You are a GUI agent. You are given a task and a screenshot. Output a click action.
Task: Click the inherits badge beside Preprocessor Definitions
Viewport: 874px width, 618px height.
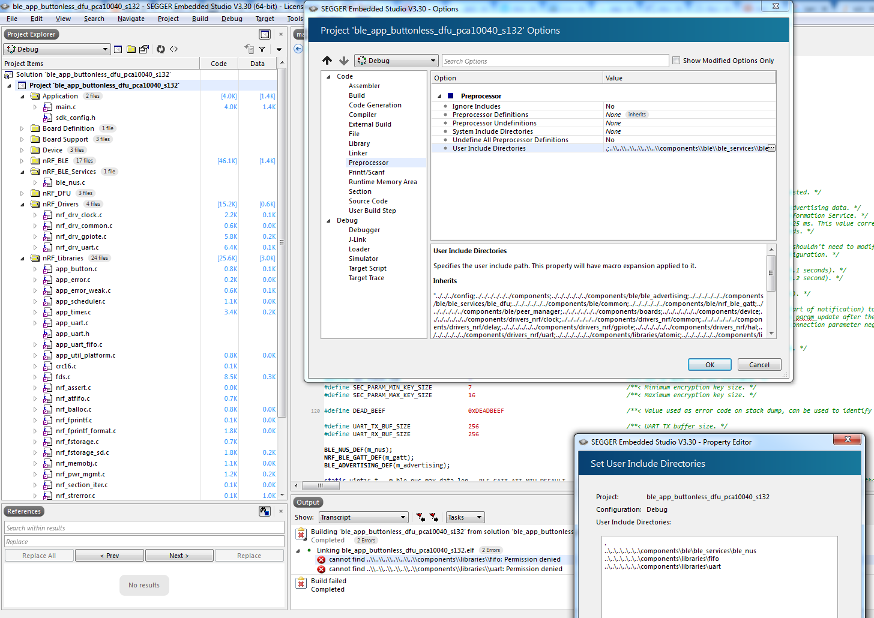(637, 115)
